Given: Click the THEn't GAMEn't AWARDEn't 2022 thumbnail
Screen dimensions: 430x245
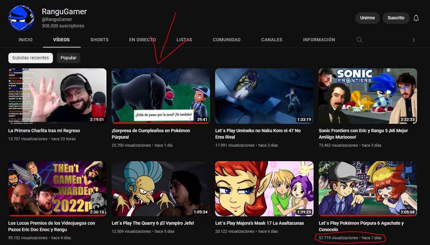Looking at the screenshot, I should click(57, 189).
